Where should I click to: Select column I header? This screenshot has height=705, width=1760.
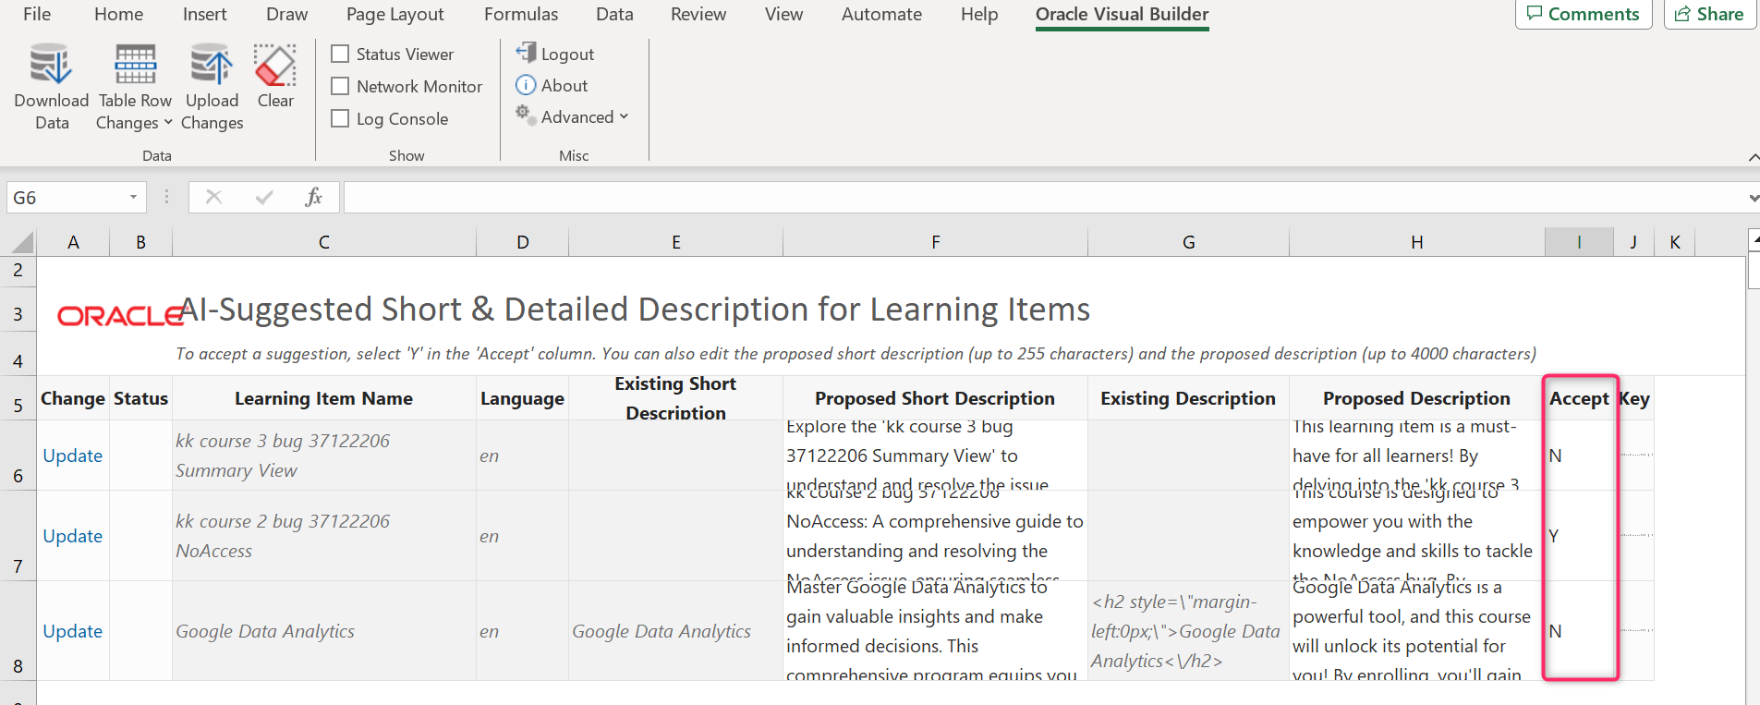[1579, 242]
